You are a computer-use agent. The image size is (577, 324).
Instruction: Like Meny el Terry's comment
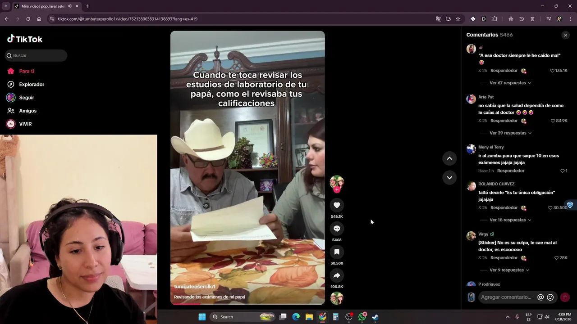562,171
